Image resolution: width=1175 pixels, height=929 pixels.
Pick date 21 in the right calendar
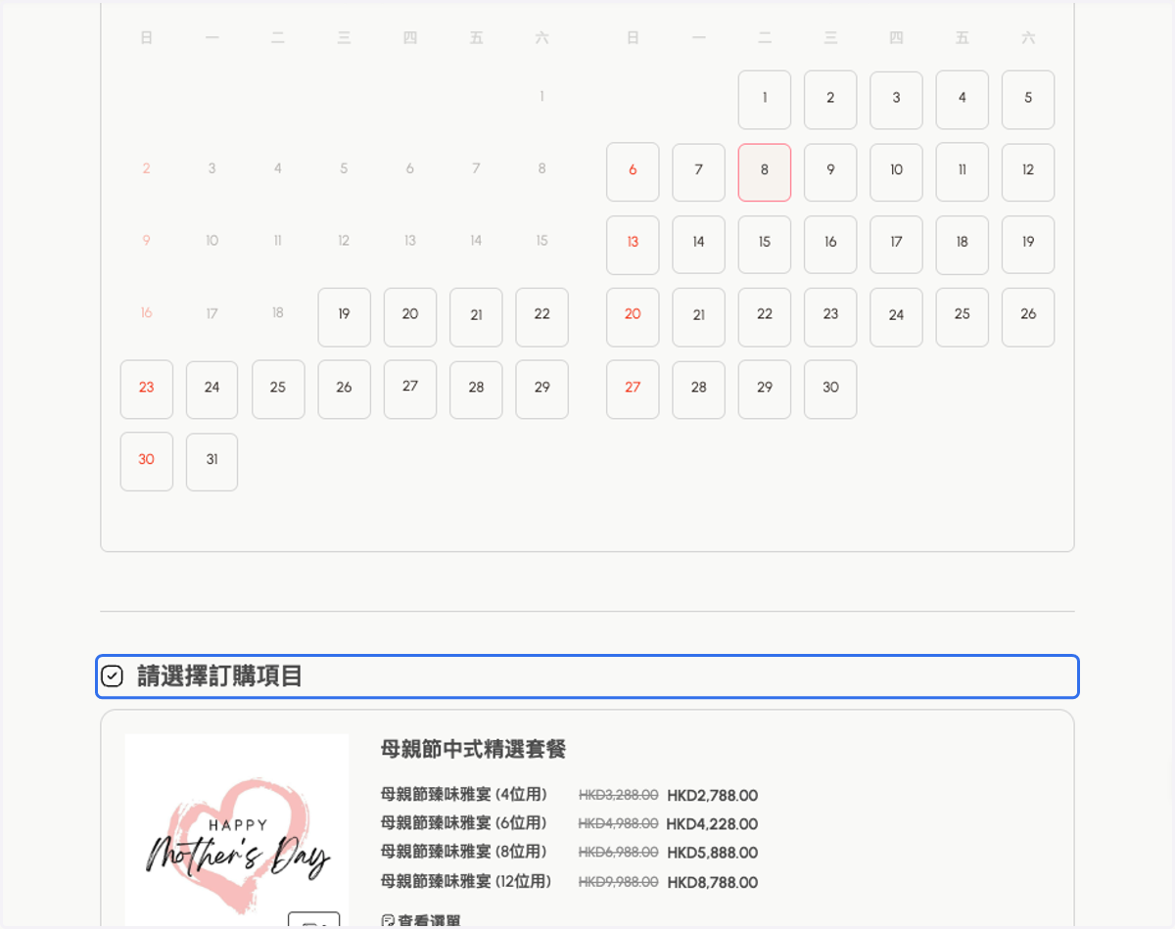(x=698, y=317)
